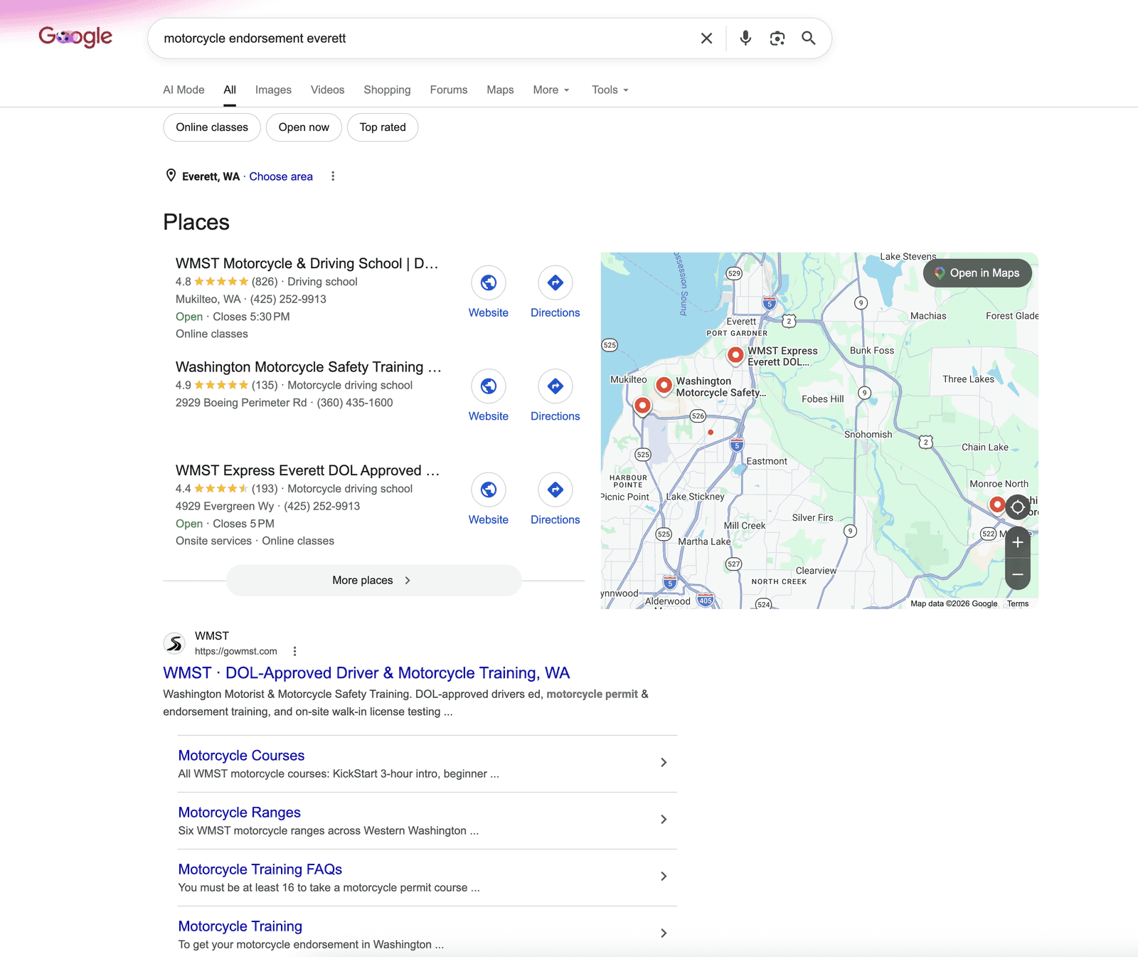Click the More places button

point(373,581)
